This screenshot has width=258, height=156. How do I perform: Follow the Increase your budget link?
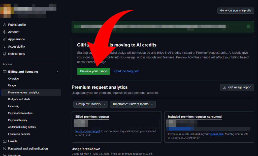point(87,131)
